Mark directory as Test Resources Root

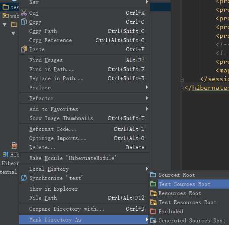click(189, 202)
